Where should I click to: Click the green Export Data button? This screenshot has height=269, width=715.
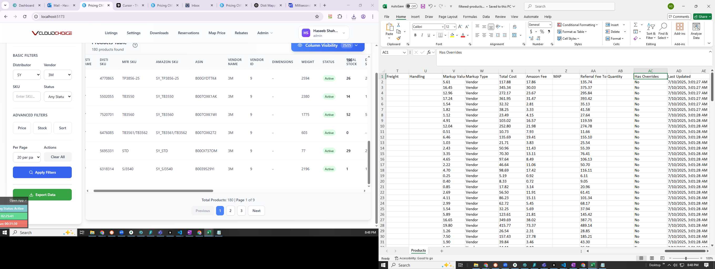click(x=42, y=195)
